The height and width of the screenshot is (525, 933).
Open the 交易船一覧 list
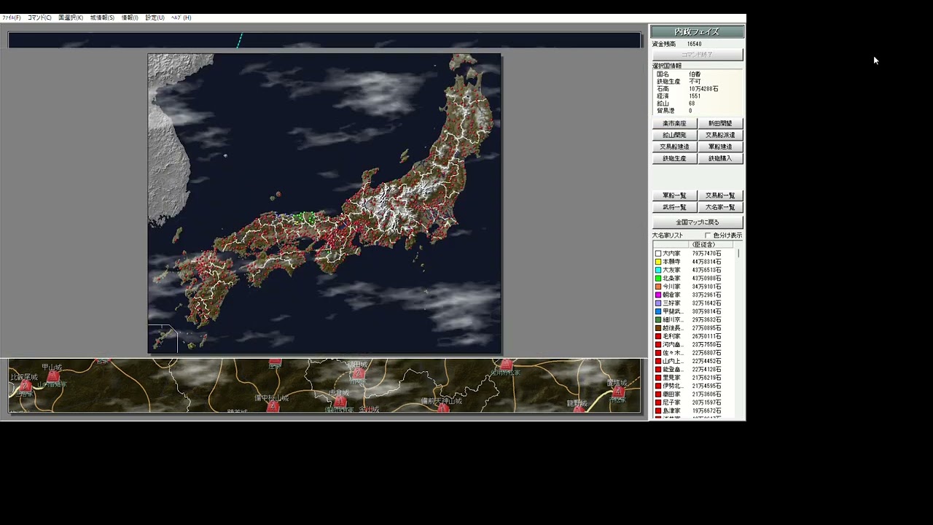coord(720,195)
